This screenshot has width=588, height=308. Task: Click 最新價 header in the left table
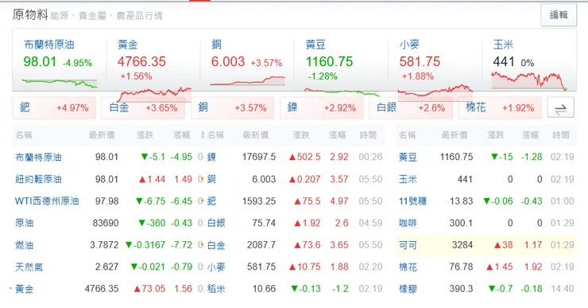pyautogui.click(x=102, y=135)
